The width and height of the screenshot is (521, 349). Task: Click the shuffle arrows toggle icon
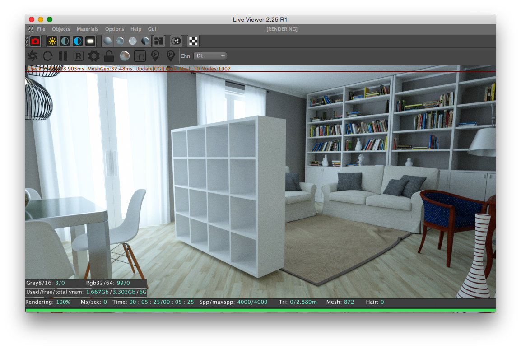click(x=176, y=41)
